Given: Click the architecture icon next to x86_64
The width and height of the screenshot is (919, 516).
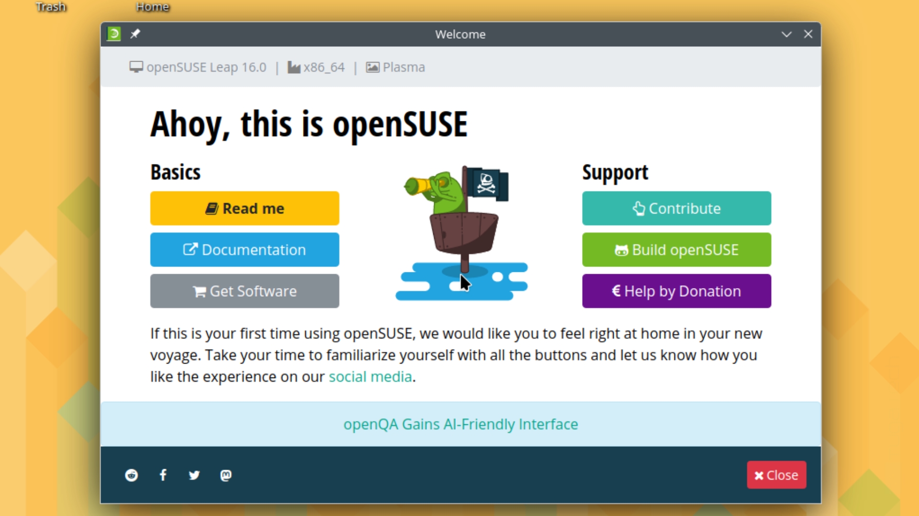Looking at the screenshot, I should click(x=293, y=67).
